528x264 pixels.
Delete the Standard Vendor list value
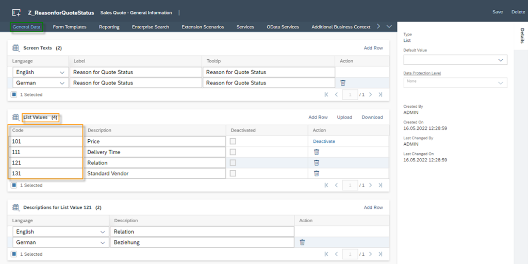point(317,174)
